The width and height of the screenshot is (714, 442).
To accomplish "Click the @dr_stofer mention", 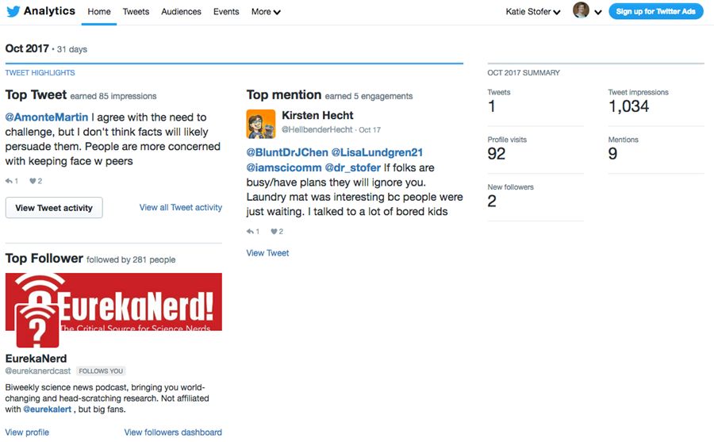I will (353, 167).
